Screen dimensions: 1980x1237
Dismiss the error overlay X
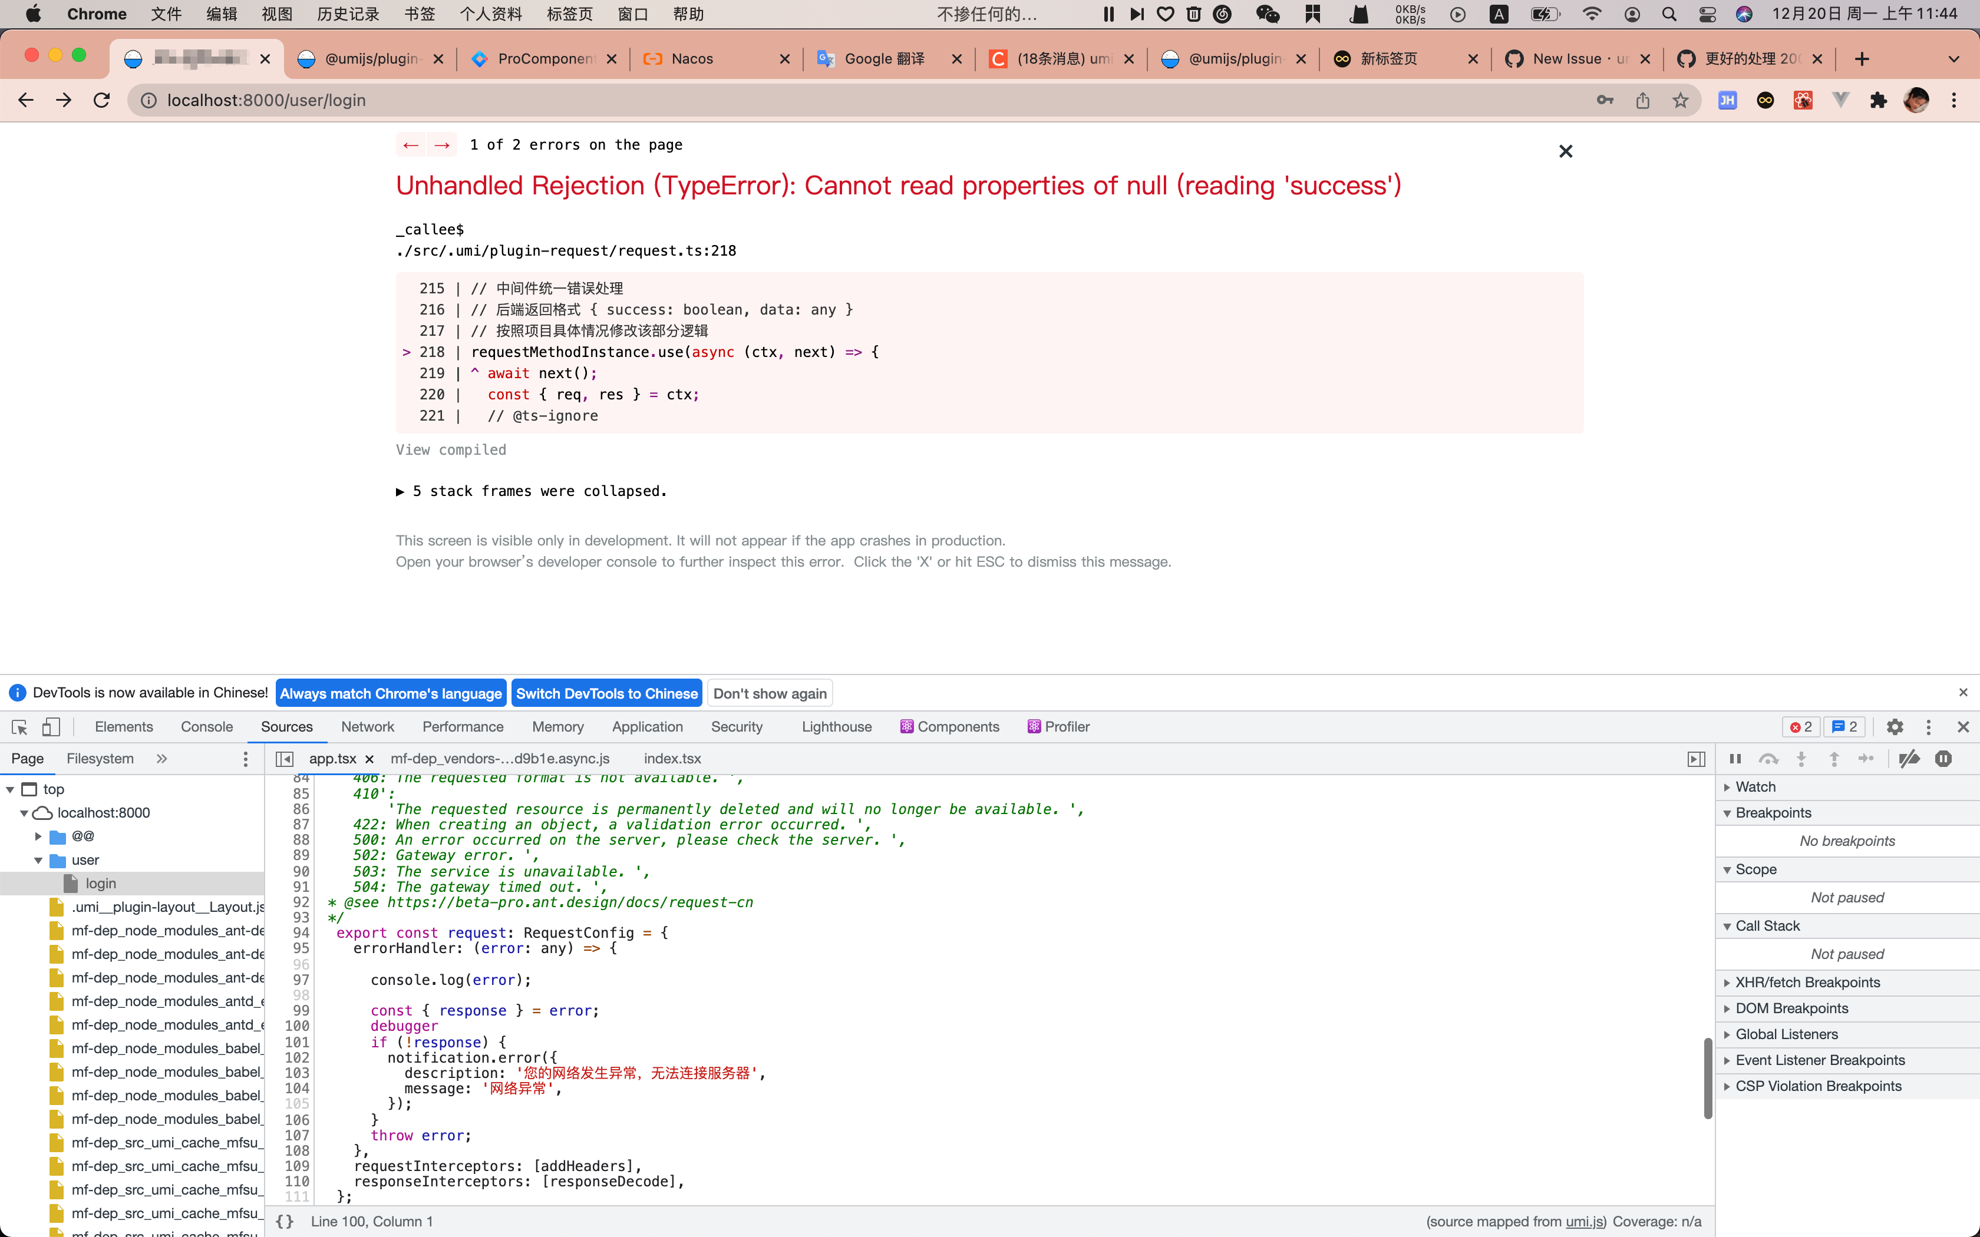1565,151
